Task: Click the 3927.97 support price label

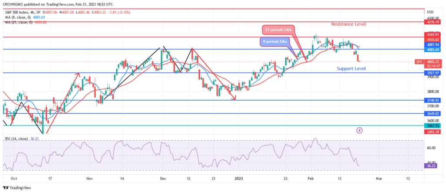Action: pos(433,73)
